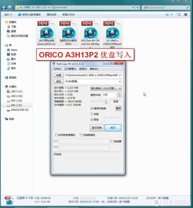Open the 选项(S) menu in FastCopy

click(x=83, y=69)
